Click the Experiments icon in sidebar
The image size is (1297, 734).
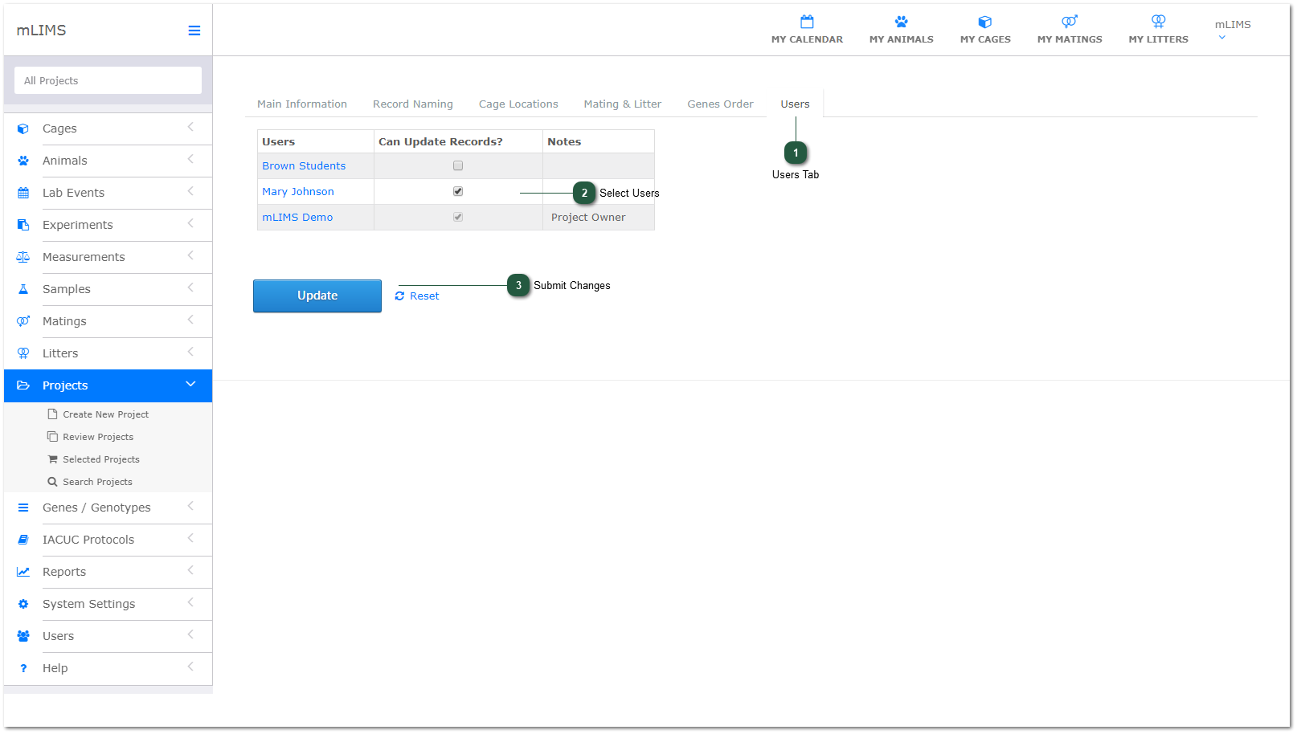pyautogui.click(x=23, y=225)
